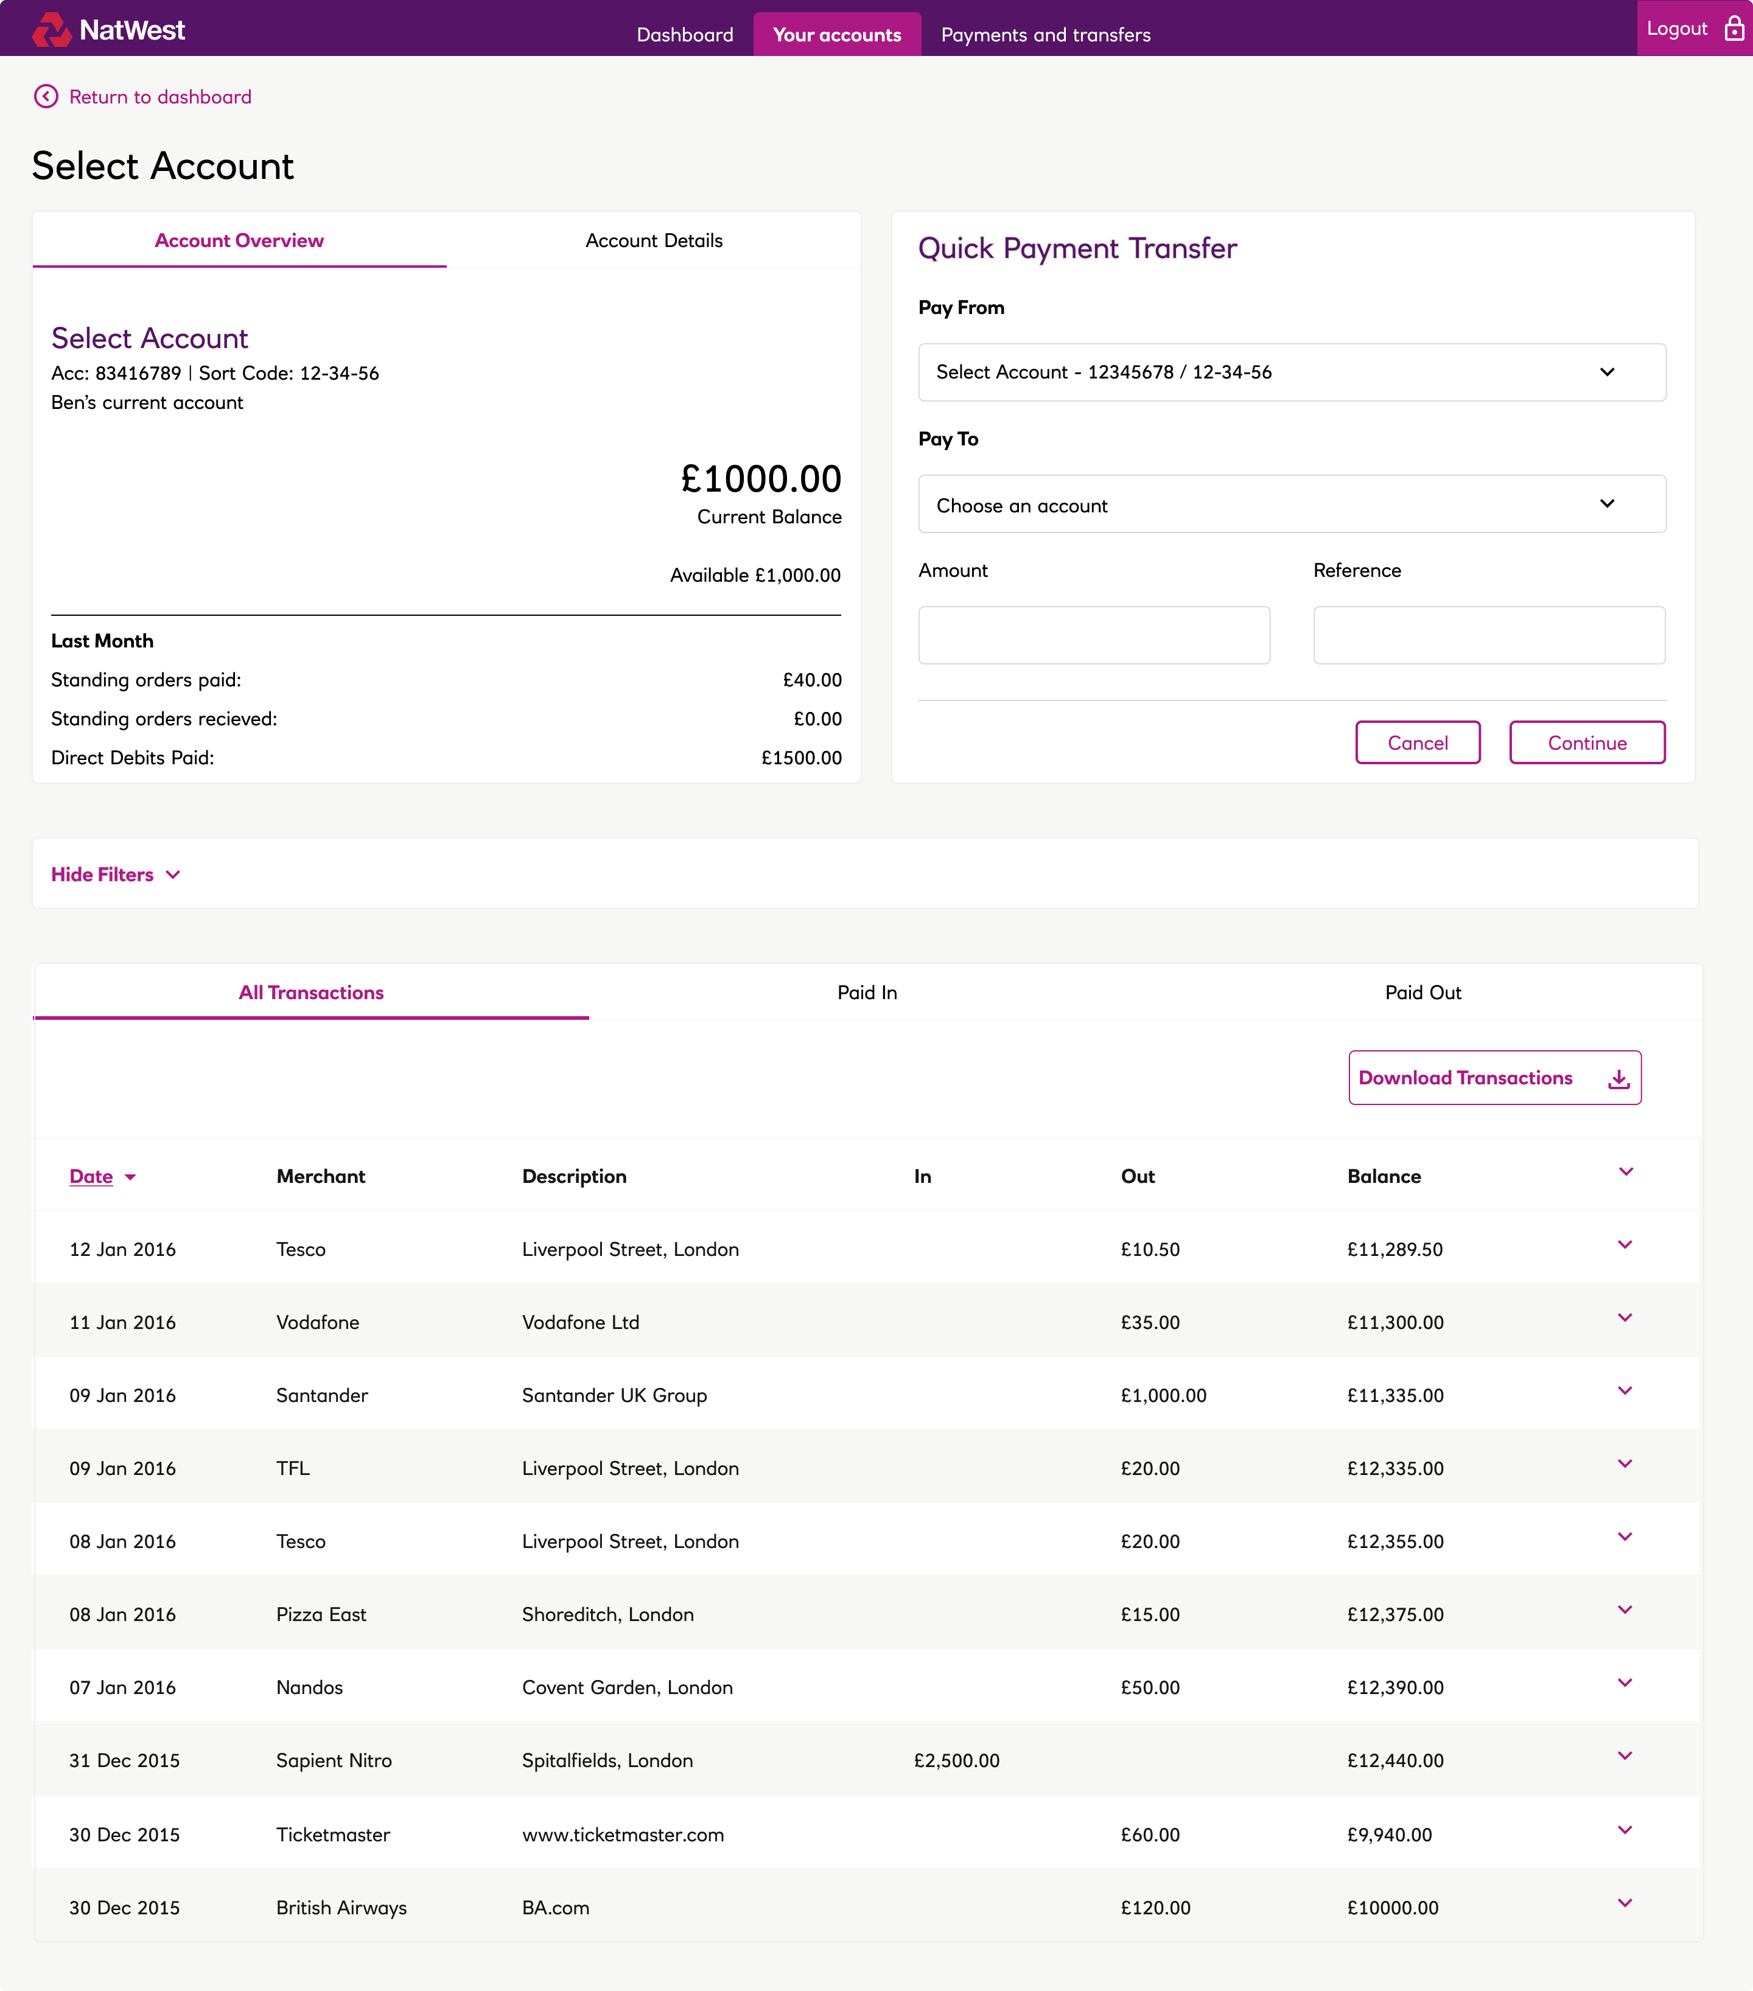Click the 'Out' column header
The width and height of the screenshot is (1753, 1991).
(1138, 1177)
